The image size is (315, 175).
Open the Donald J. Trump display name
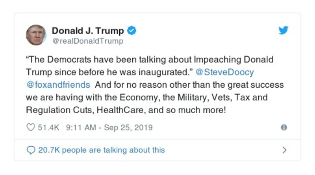coord(88,31)
